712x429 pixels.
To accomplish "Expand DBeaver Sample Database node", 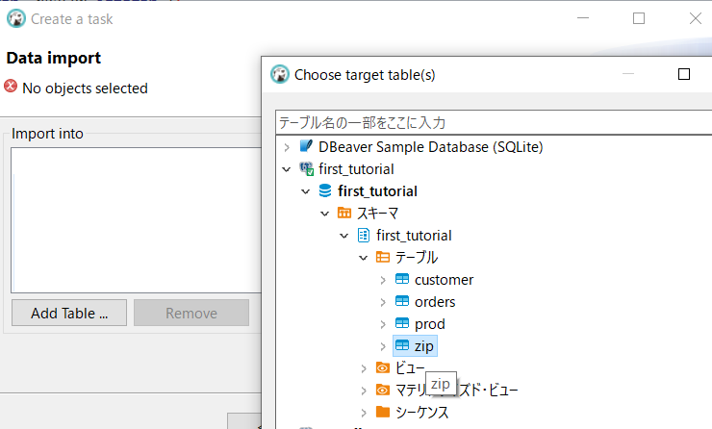I will (x=287, y=147).
